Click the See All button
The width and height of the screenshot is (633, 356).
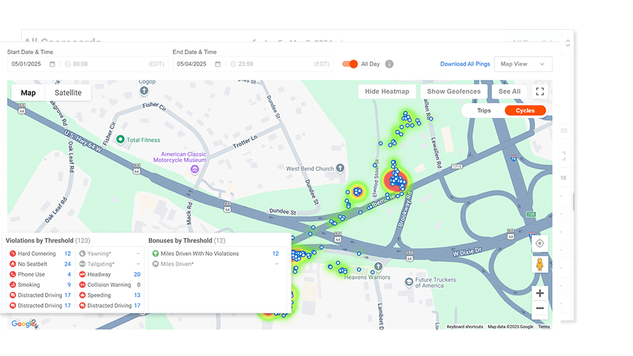[x=509, y=92]
